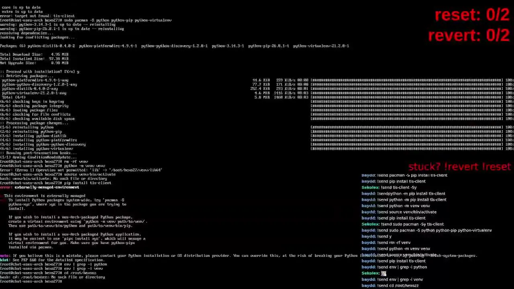Click the python-platformdirs download progress bar
The height and width of the screenshot is (289, 514).
406,80
